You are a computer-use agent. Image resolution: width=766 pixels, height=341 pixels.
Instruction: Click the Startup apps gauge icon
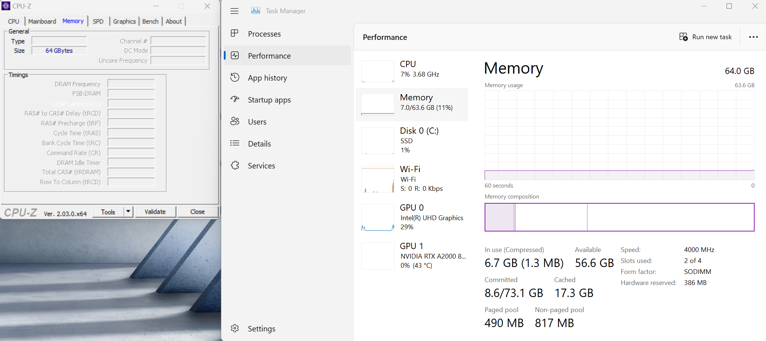235,99
